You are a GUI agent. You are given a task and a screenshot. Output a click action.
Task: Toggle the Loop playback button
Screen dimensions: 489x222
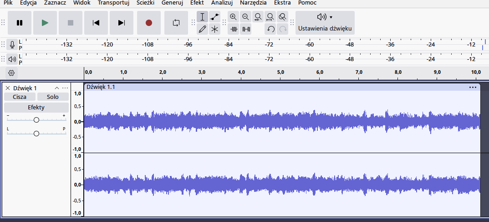tap(176, 23)
